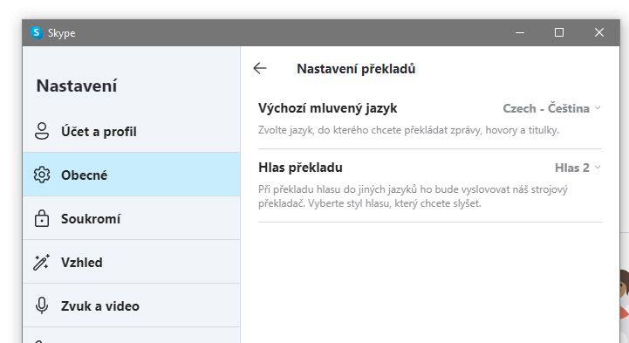Image resolution: width=629 pixels, height=343 pixels.
Task: Select the Obecné settings category
Action: [x=132, y=175]
